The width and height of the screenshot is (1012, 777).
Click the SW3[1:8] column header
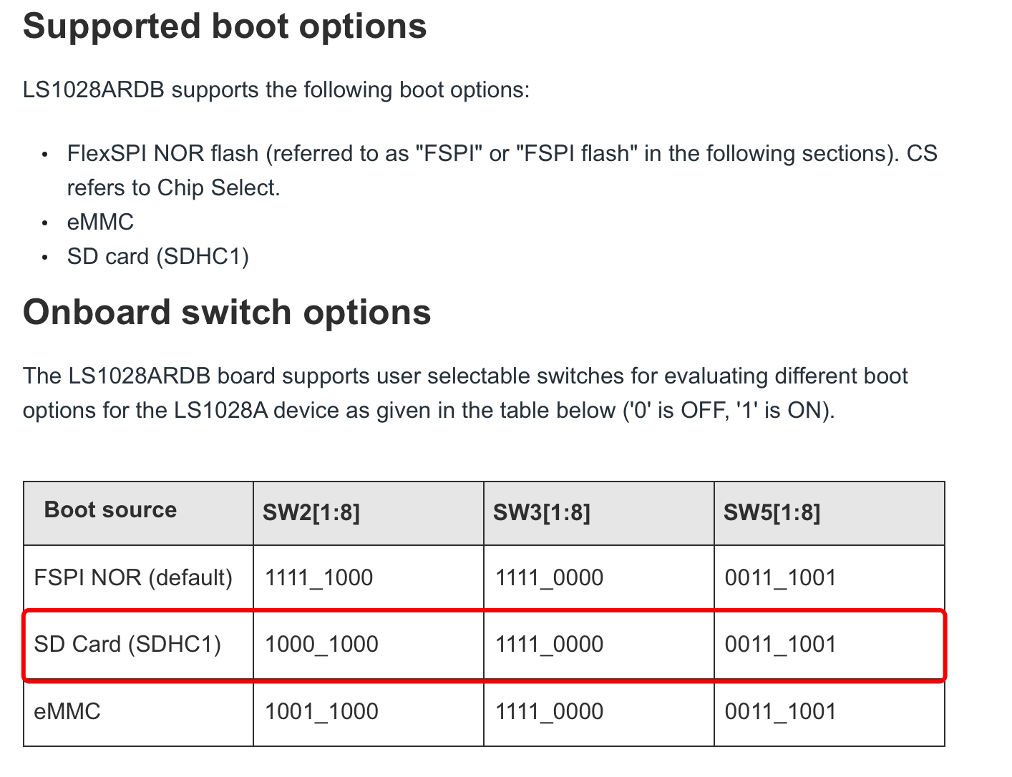tap(542, 512)
